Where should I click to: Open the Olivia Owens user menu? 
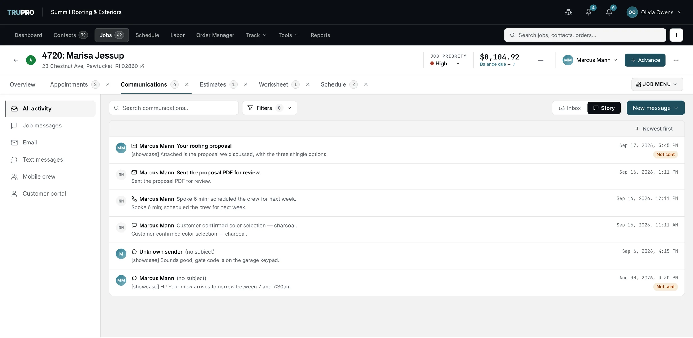point(654,12)
